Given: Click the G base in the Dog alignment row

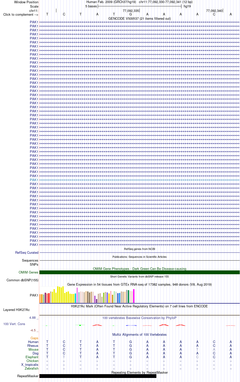Looking at the screenshot, I should click(x=131, y=353).
